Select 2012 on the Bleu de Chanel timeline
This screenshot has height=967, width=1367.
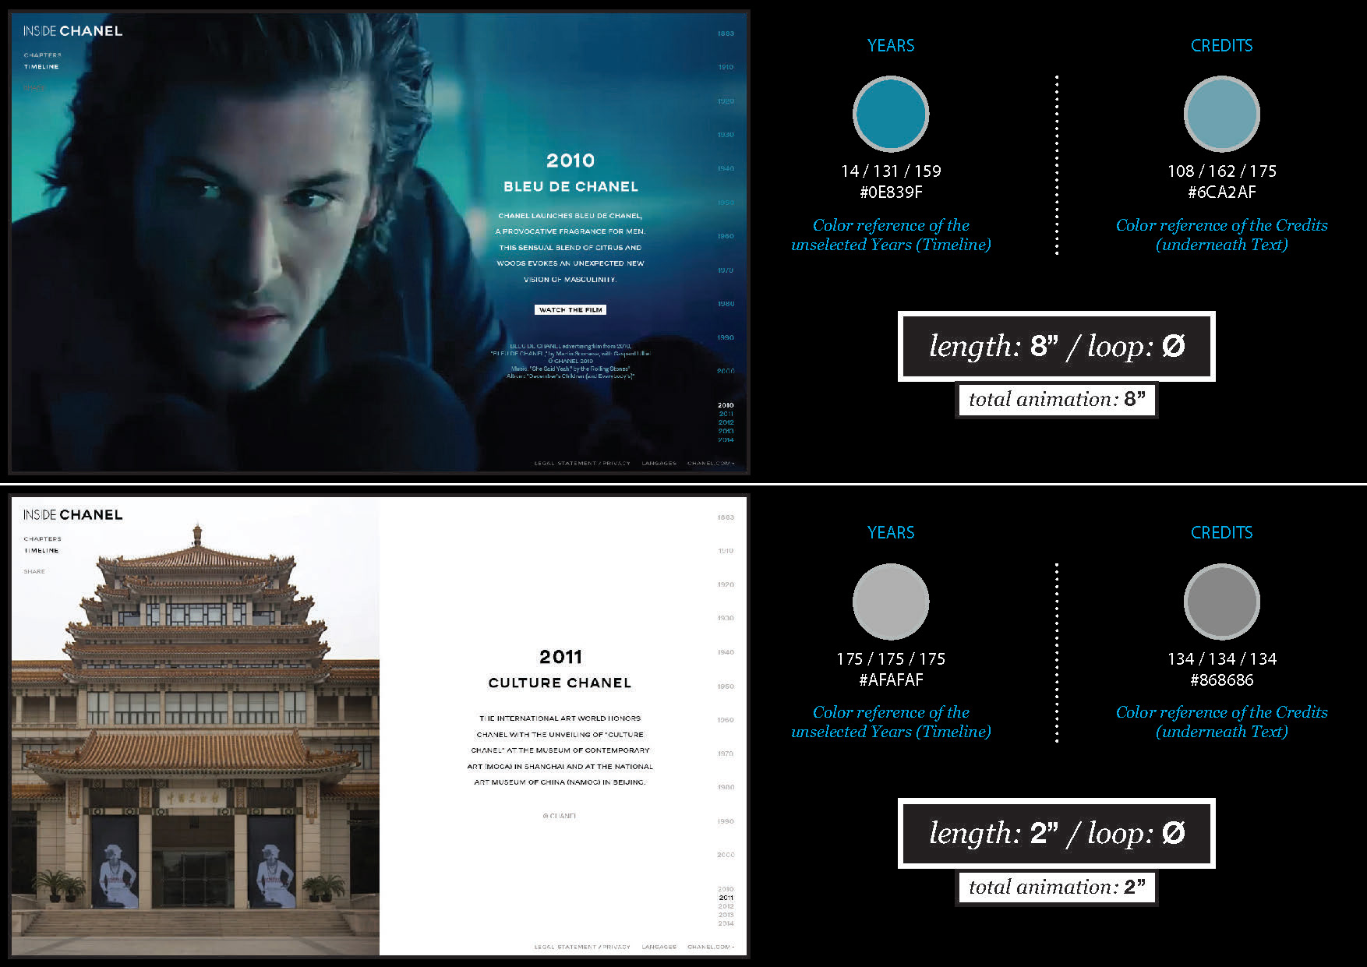[x=726, y=422]
